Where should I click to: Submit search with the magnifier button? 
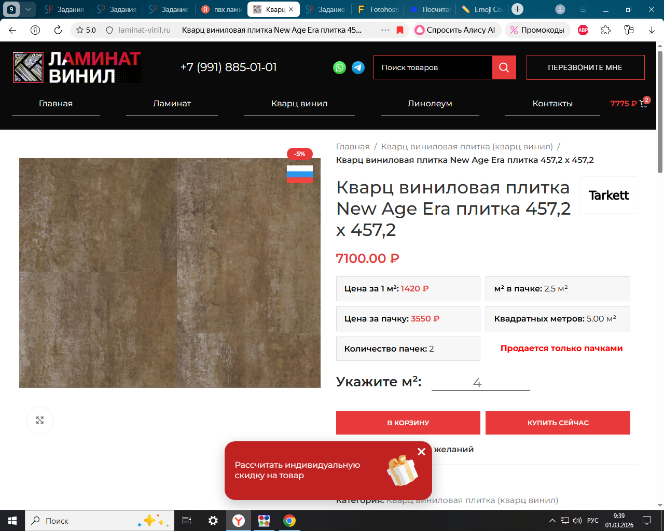(x=504, y=67)
